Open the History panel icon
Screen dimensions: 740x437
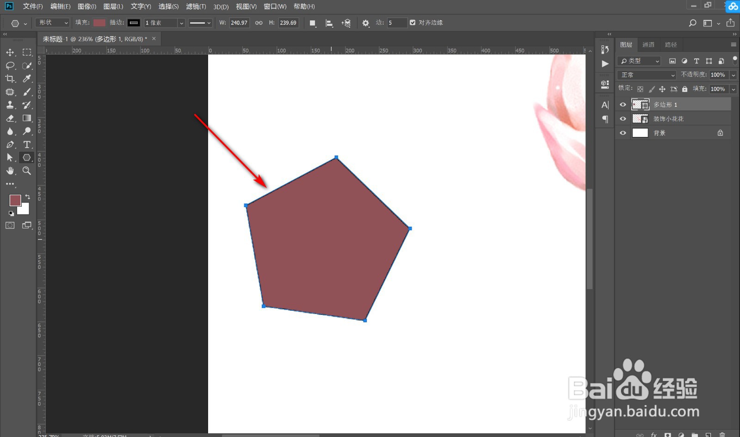[x=605, y=49]
